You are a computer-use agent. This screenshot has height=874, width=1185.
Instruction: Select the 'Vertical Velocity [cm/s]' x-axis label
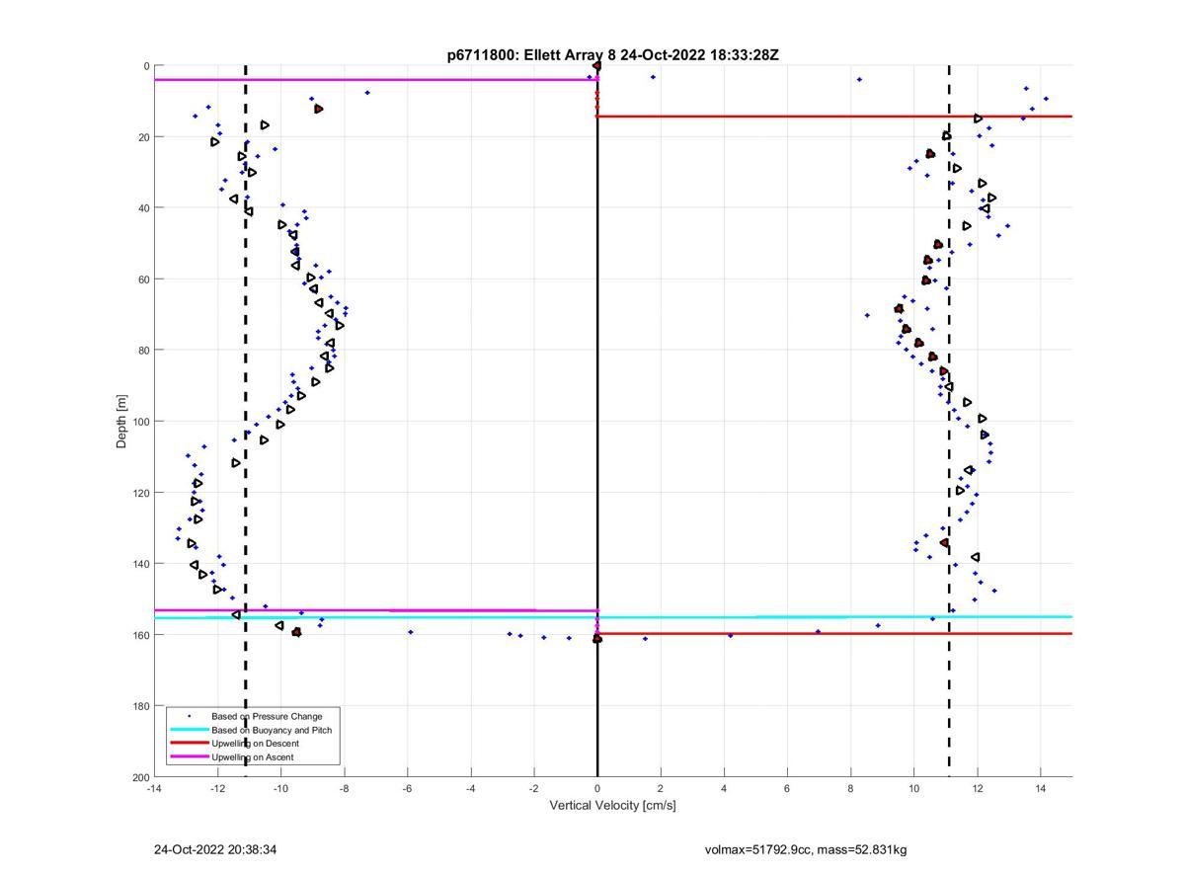click(x=612, y=806)
